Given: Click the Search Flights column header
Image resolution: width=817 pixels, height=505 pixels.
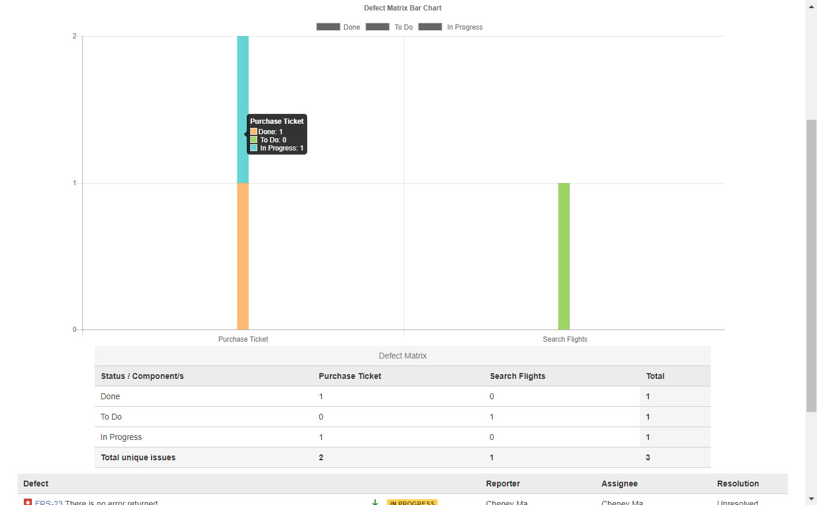Looking at the screenshot, I should pyautogui.click(x=517, y=376).
